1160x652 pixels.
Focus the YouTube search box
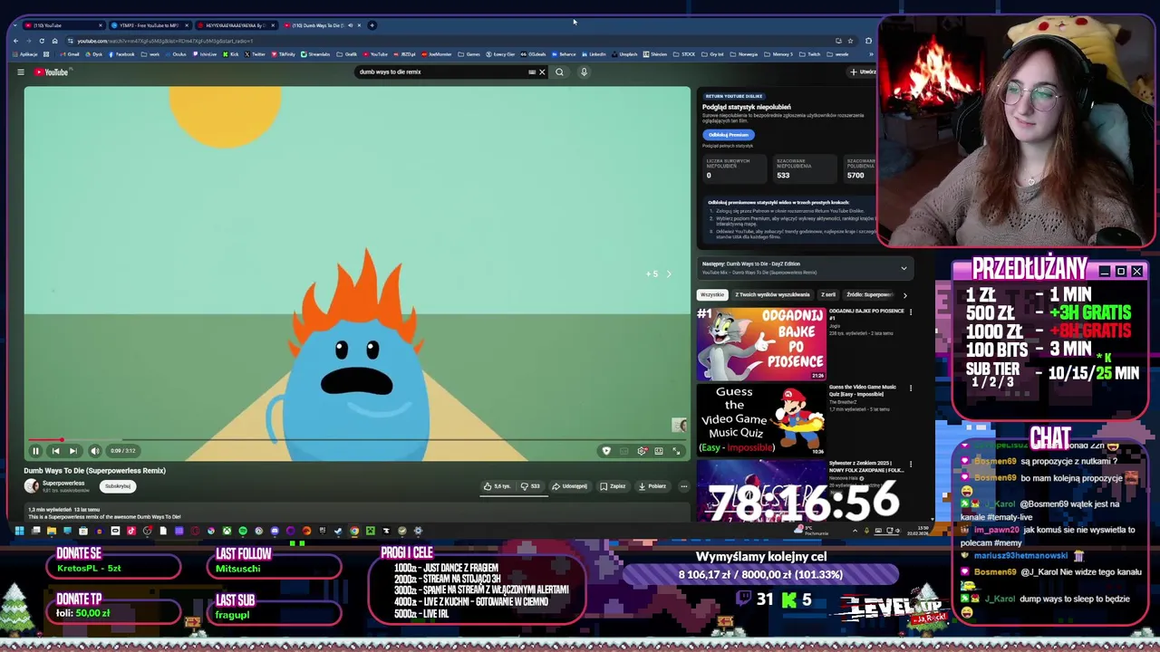(440, 72)
